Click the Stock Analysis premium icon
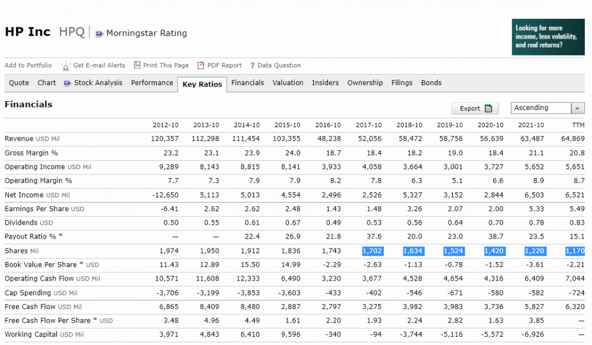This screenshot has width=592, height=345. point(67,83)
